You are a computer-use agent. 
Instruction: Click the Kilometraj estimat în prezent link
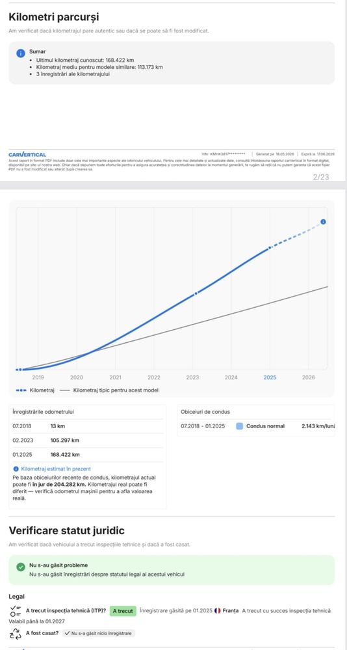(x=56, y=469)
